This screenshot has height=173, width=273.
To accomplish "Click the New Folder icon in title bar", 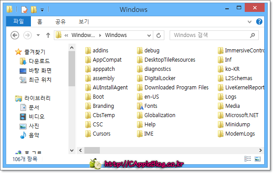I will coord(34,10).
